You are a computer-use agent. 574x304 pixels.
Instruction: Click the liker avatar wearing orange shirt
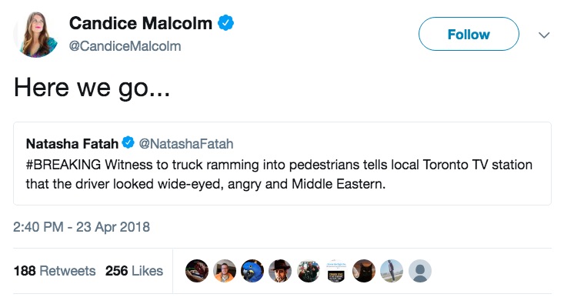225,271
